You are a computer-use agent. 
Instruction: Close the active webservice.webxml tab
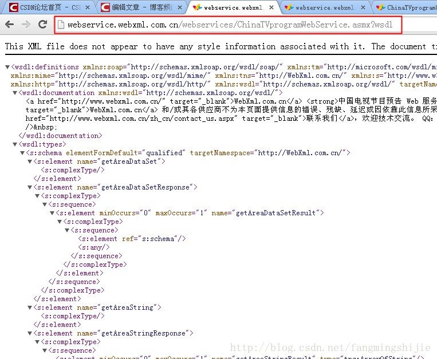pos(271,7)
